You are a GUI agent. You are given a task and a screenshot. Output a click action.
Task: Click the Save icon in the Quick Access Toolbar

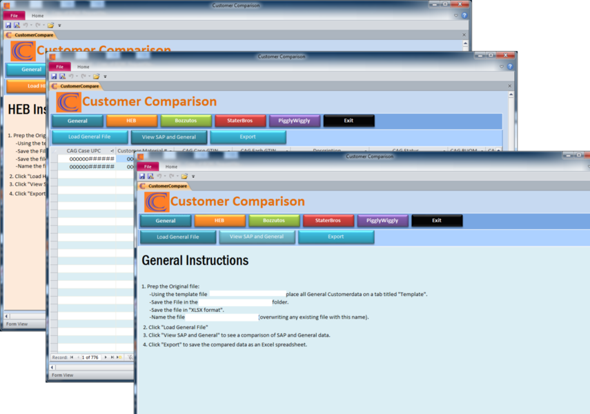pos(142,177)
